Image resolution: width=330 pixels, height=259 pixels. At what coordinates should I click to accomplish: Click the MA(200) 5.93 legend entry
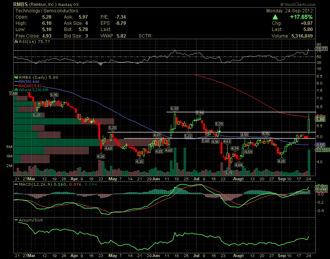(28, 86)
